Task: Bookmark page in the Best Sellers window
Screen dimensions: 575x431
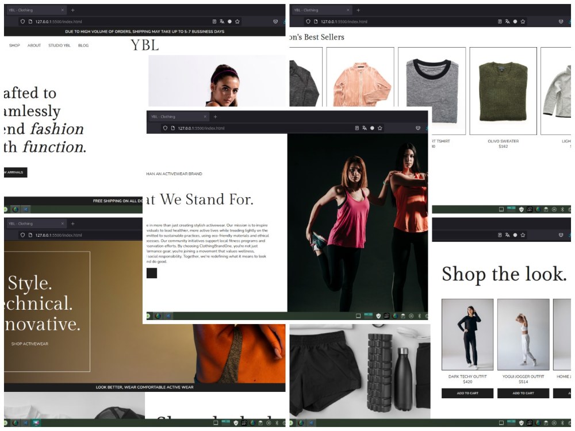Action: 523,22
